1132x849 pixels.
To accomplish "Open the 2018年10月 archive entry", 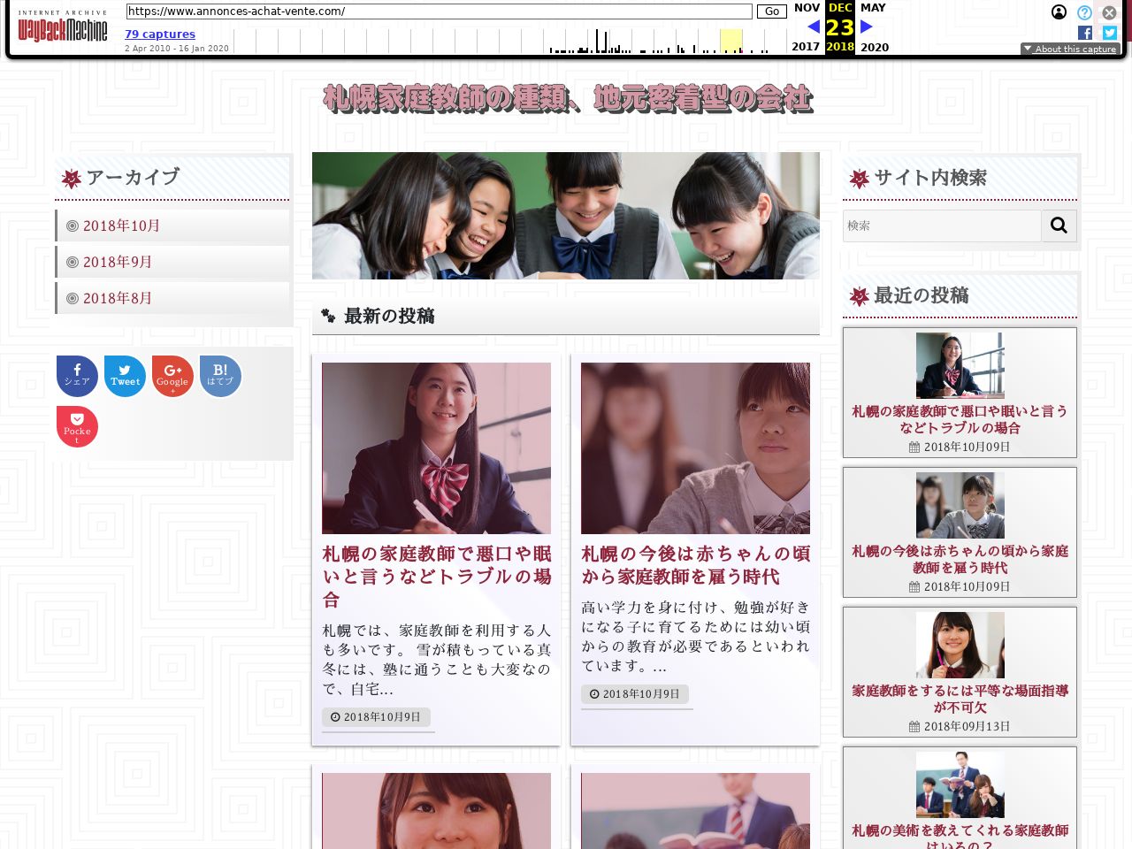I will (x=121, y=226).
